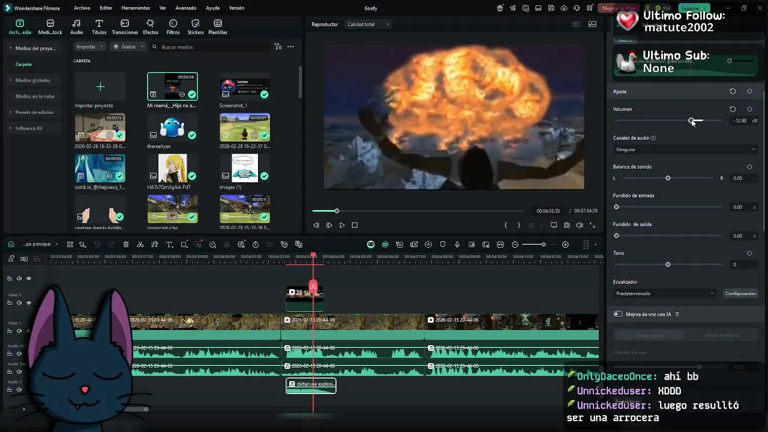Select the text tool in timeline toolbar
This screenshot has width=768, height=432.
point(169,244)
